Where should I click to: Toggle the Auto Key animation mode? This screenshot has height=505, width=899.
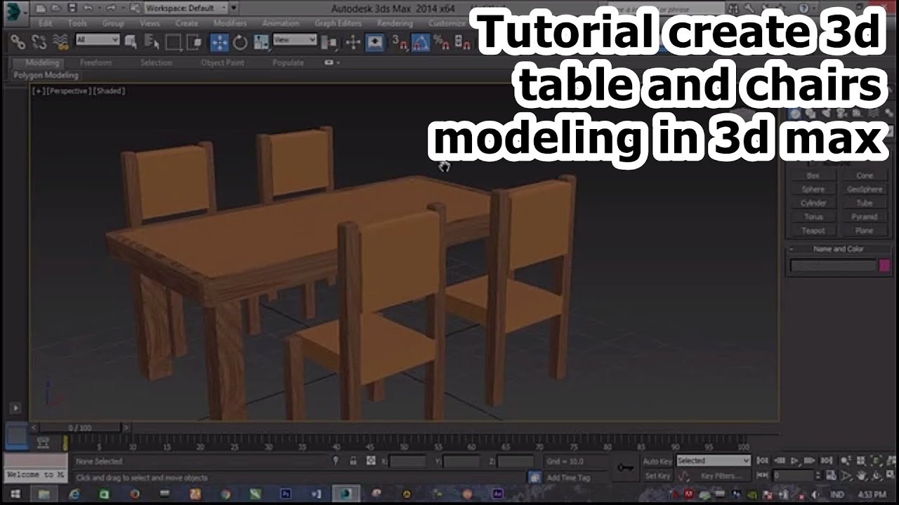click(657, 462)
